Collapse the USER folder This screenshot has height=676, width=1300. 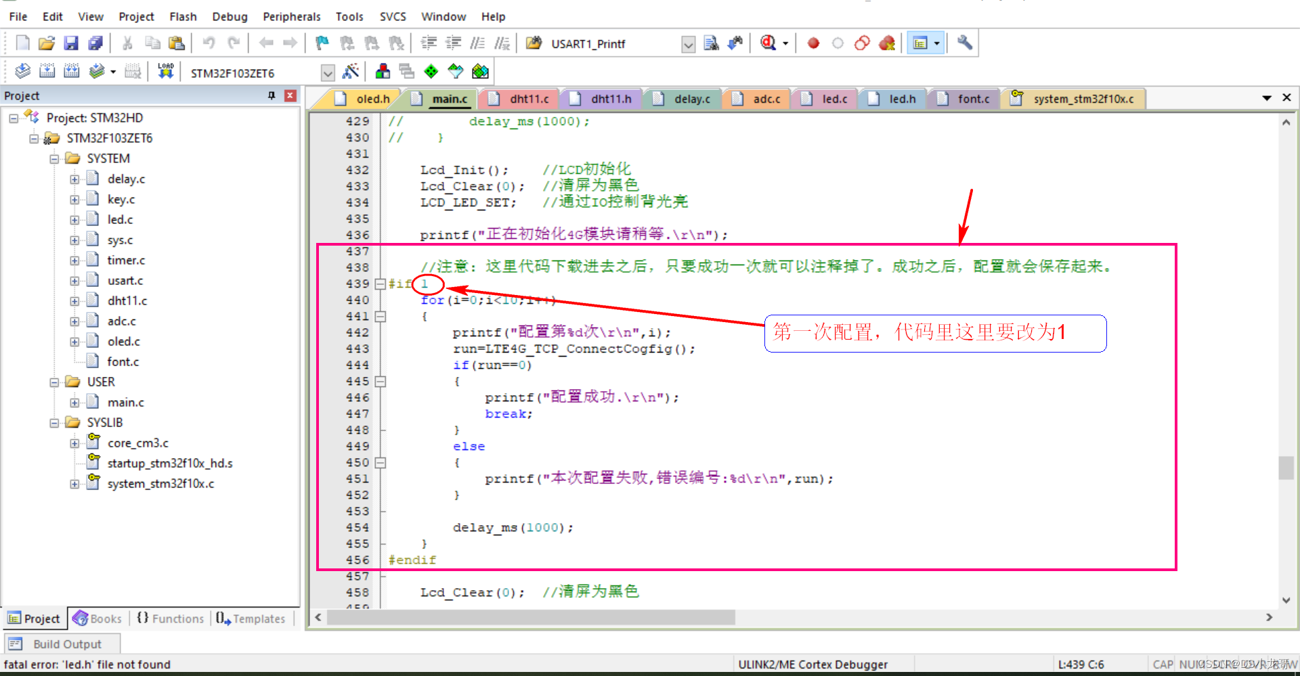pos(54,382)
